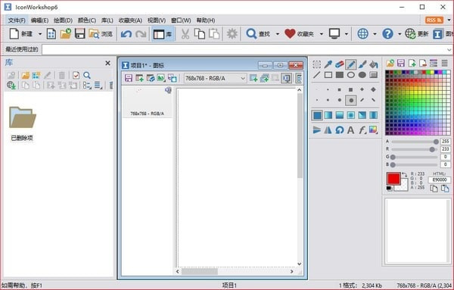Click the rotate tool
Image resolution: width=454 pixels, height=290 pixels.
(339, 129)
